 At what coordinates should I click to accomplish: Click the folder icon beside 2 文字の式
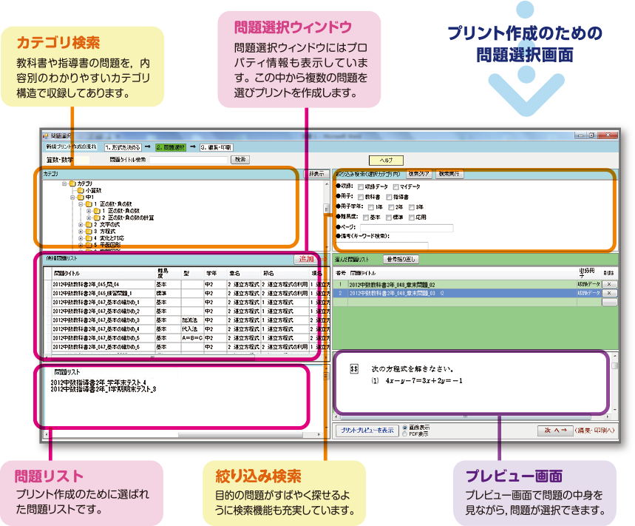click(x=87, y=224)
